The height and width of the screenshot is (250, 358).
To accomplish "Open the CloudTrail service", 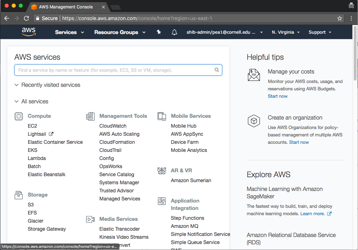I will coord(110,150).
